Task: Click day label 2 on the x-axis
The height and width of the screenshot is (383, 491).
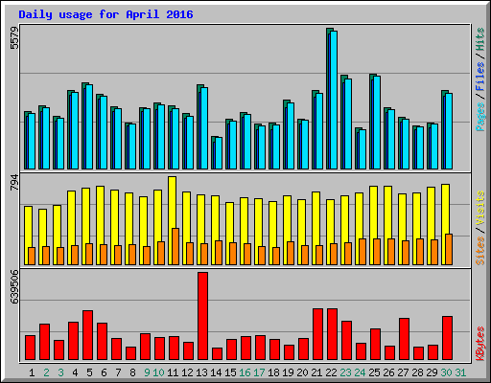Action: (46, 372)
